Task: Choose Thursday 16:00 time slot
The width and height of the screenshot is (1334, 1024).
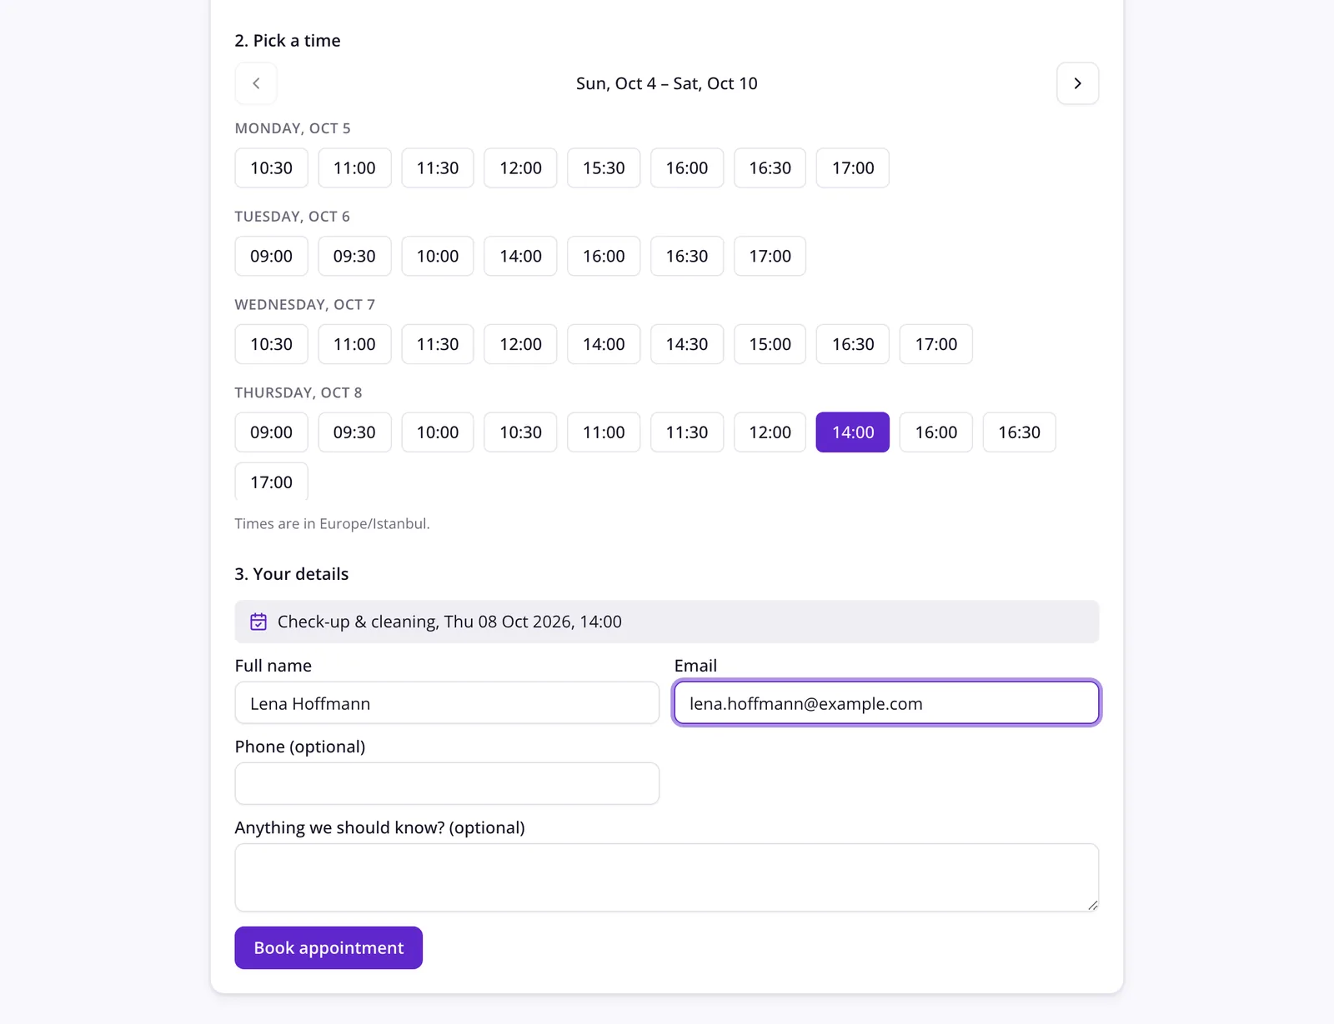Action: coord(935,432)
